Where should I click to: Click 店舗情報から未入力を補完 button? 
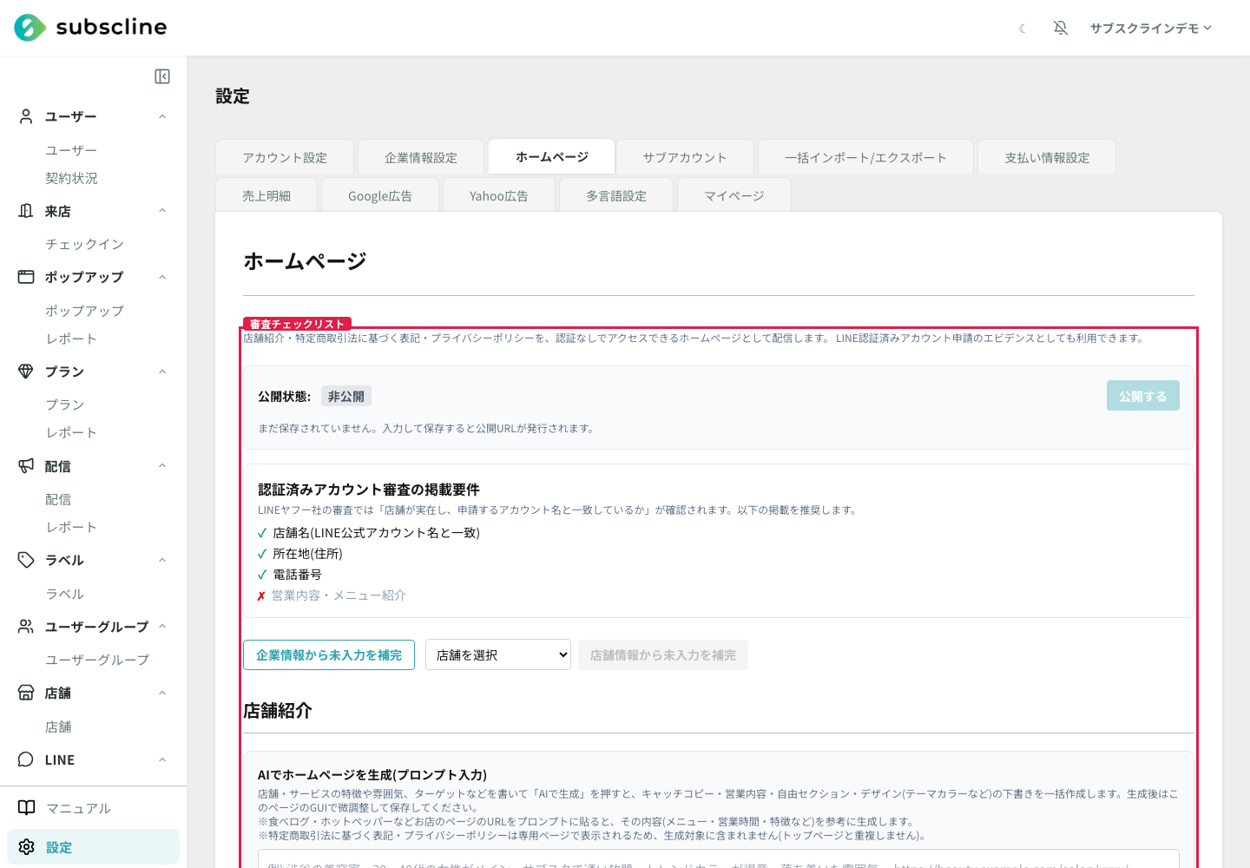pyautogui.click(x=663, y=654)
